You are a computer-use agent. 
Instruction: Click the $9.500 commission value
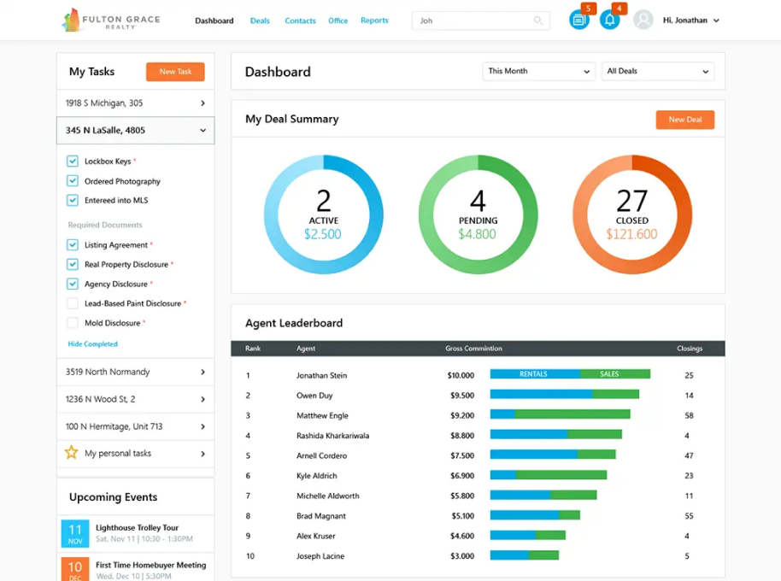click(x=462, y=396)
